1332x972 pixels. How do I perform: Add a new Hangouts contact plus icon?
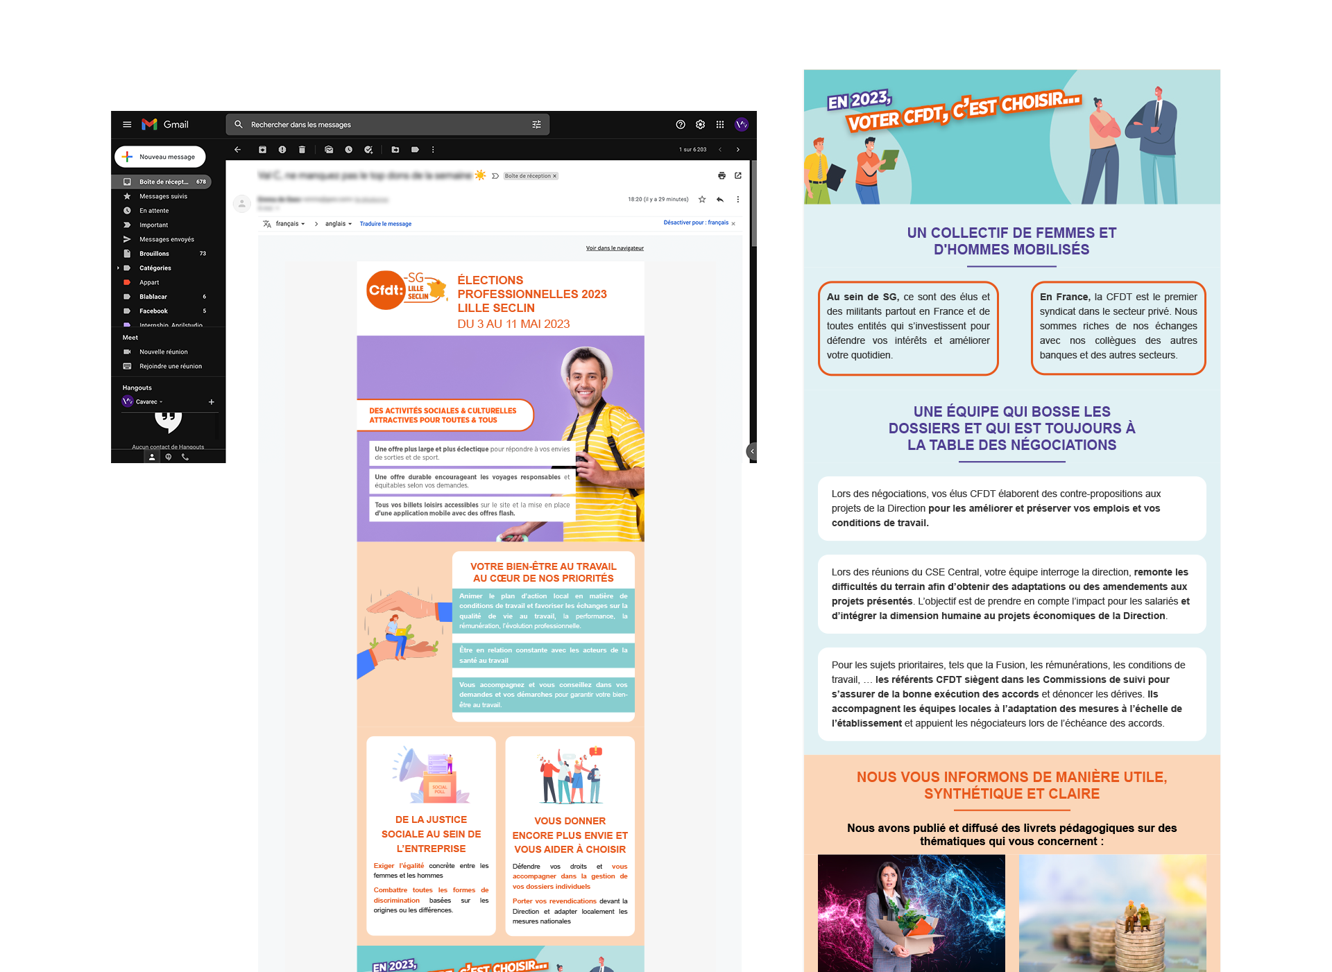pos(212,402)
